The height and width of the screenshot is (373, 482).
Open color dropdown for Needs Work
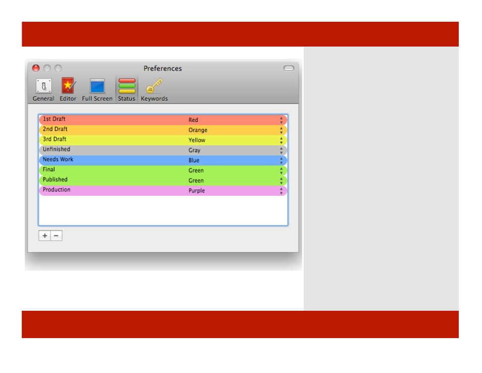point(281,160)
